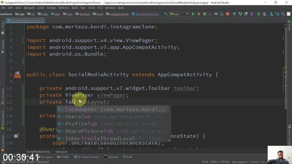292x164 pixels.
Task: Click the white square icon at toolbar end
Action: (x=289, y=14)
